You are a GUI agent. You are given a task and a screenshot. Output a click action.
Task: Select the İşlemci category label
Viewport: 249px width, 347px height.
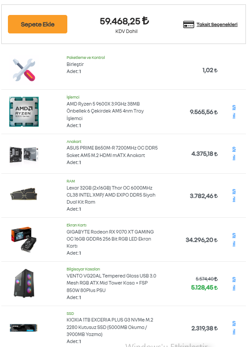(x=73, y=97)
